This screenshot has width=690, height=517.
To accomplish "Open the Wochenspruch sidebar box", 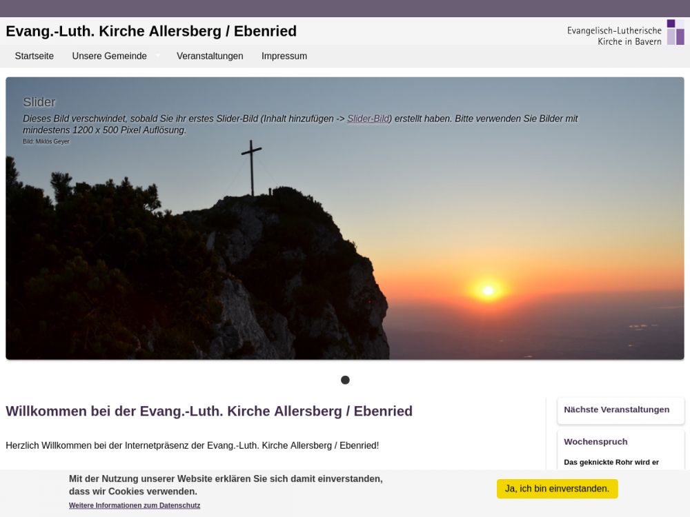I will coord(595,442).
